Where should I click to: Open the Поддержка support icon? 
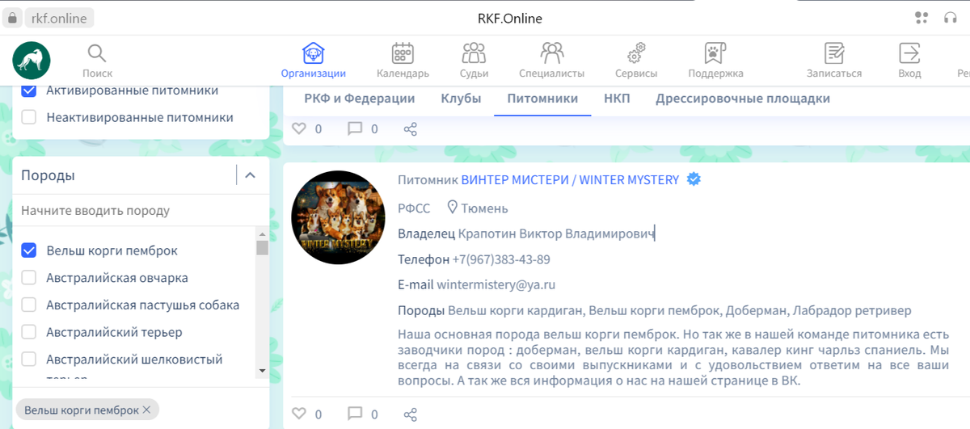click(715, 53)
